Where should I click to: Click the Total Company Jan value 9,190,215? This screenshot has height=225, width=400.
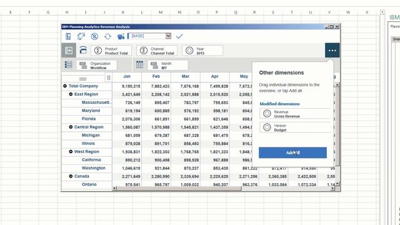coord(131,86)
